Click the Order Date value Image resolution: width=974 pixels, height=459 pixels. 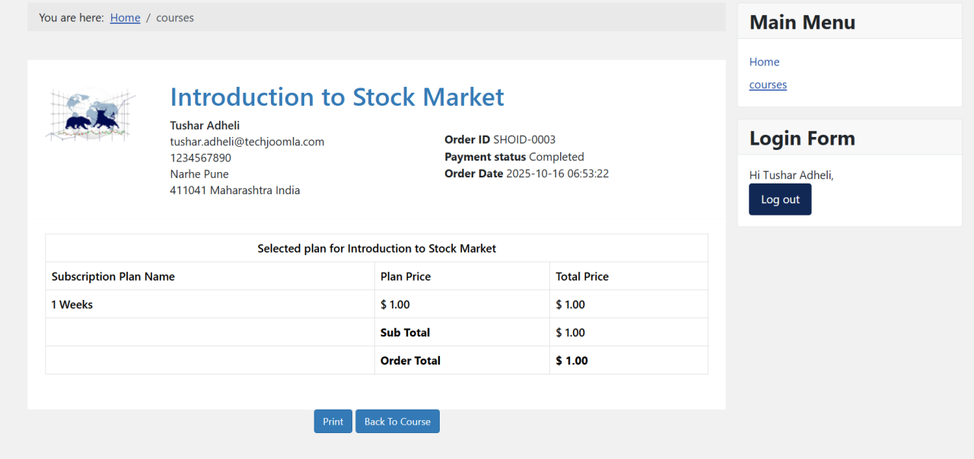tap(557, 174)
